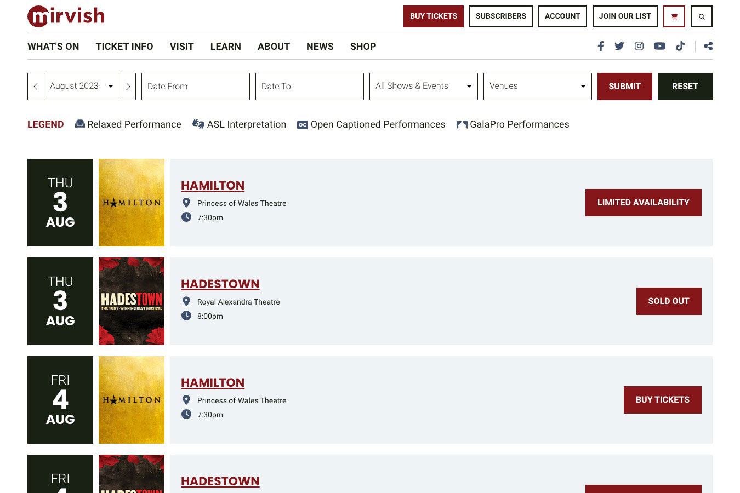Open HAMILTON link for Fri 4 Aug
This screenshot has width=740, height=493.
coord(213,382)
